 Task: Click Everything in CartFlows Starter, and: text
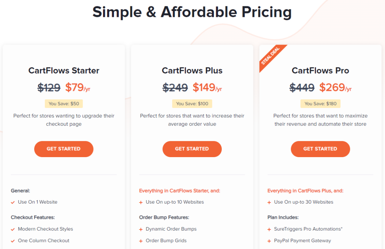179,190
